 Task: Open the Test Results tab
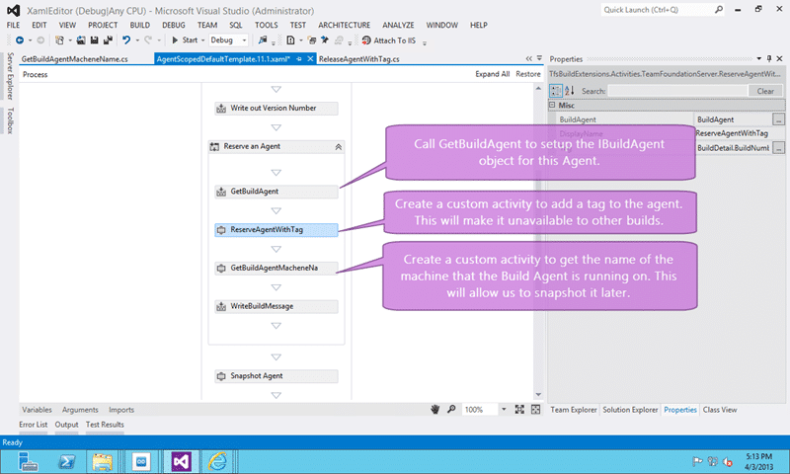(105, 425)
